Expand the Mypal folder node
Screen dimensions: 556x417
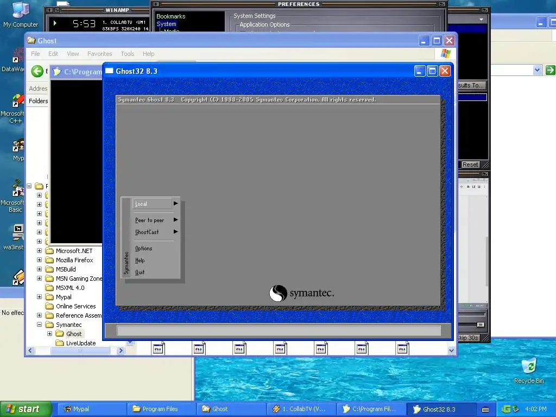tap(39, 297)
